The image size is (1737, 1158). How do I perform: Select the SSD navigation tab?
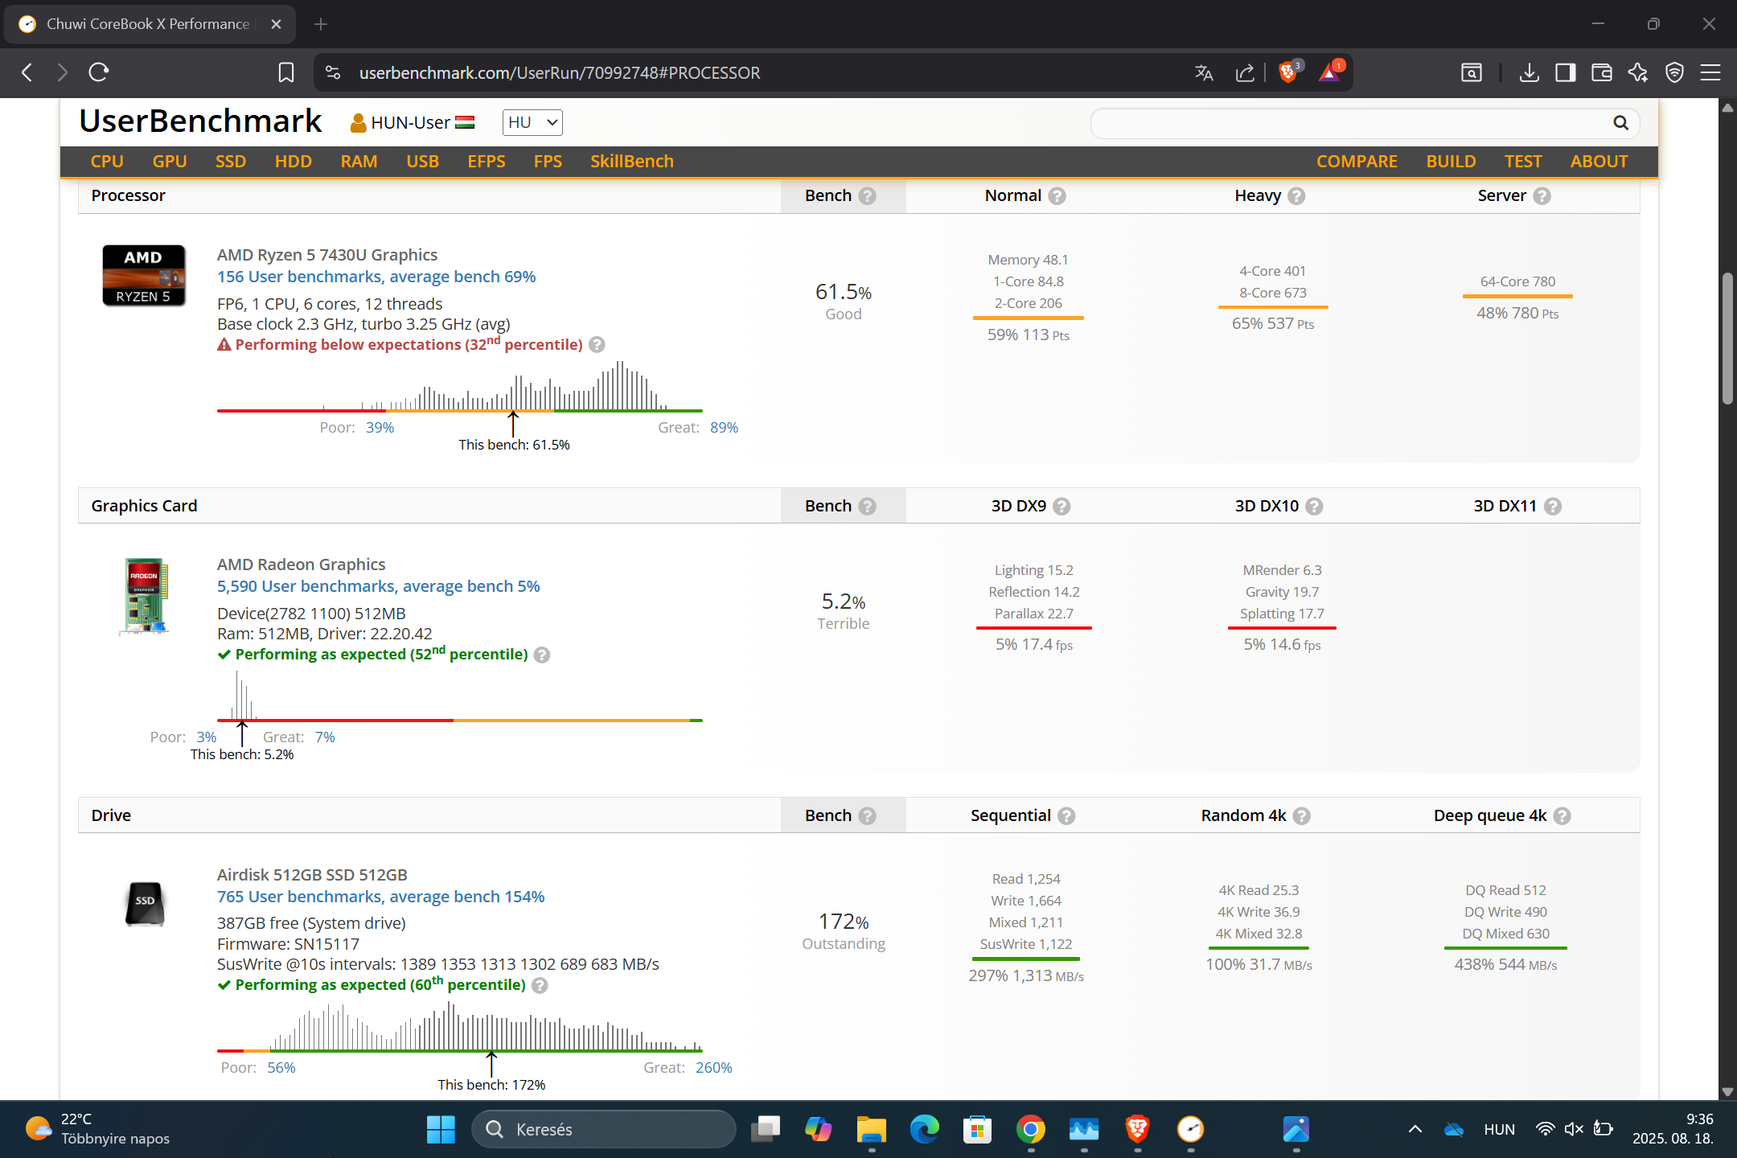point(230,161)
